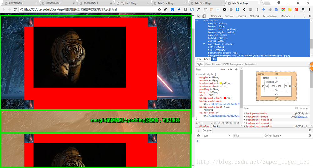This screenshot has height=168, width=313.
Task: Click the Chrome profile avatar icon
Action: pos(279,3)
